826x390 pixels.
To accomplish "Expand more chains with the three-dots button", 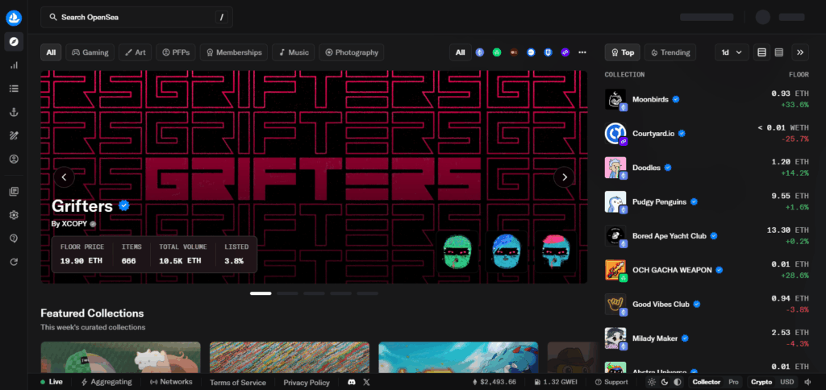I will 582,52.
